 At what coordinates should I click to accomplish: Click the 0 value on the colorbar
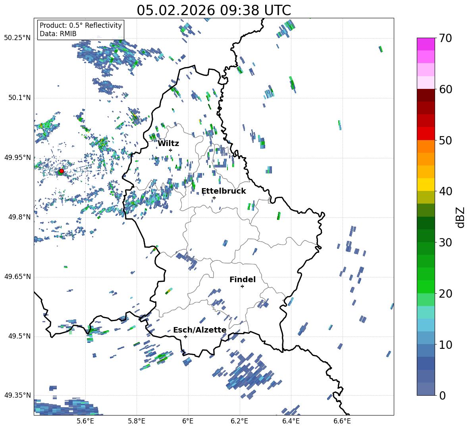[442, 395]
